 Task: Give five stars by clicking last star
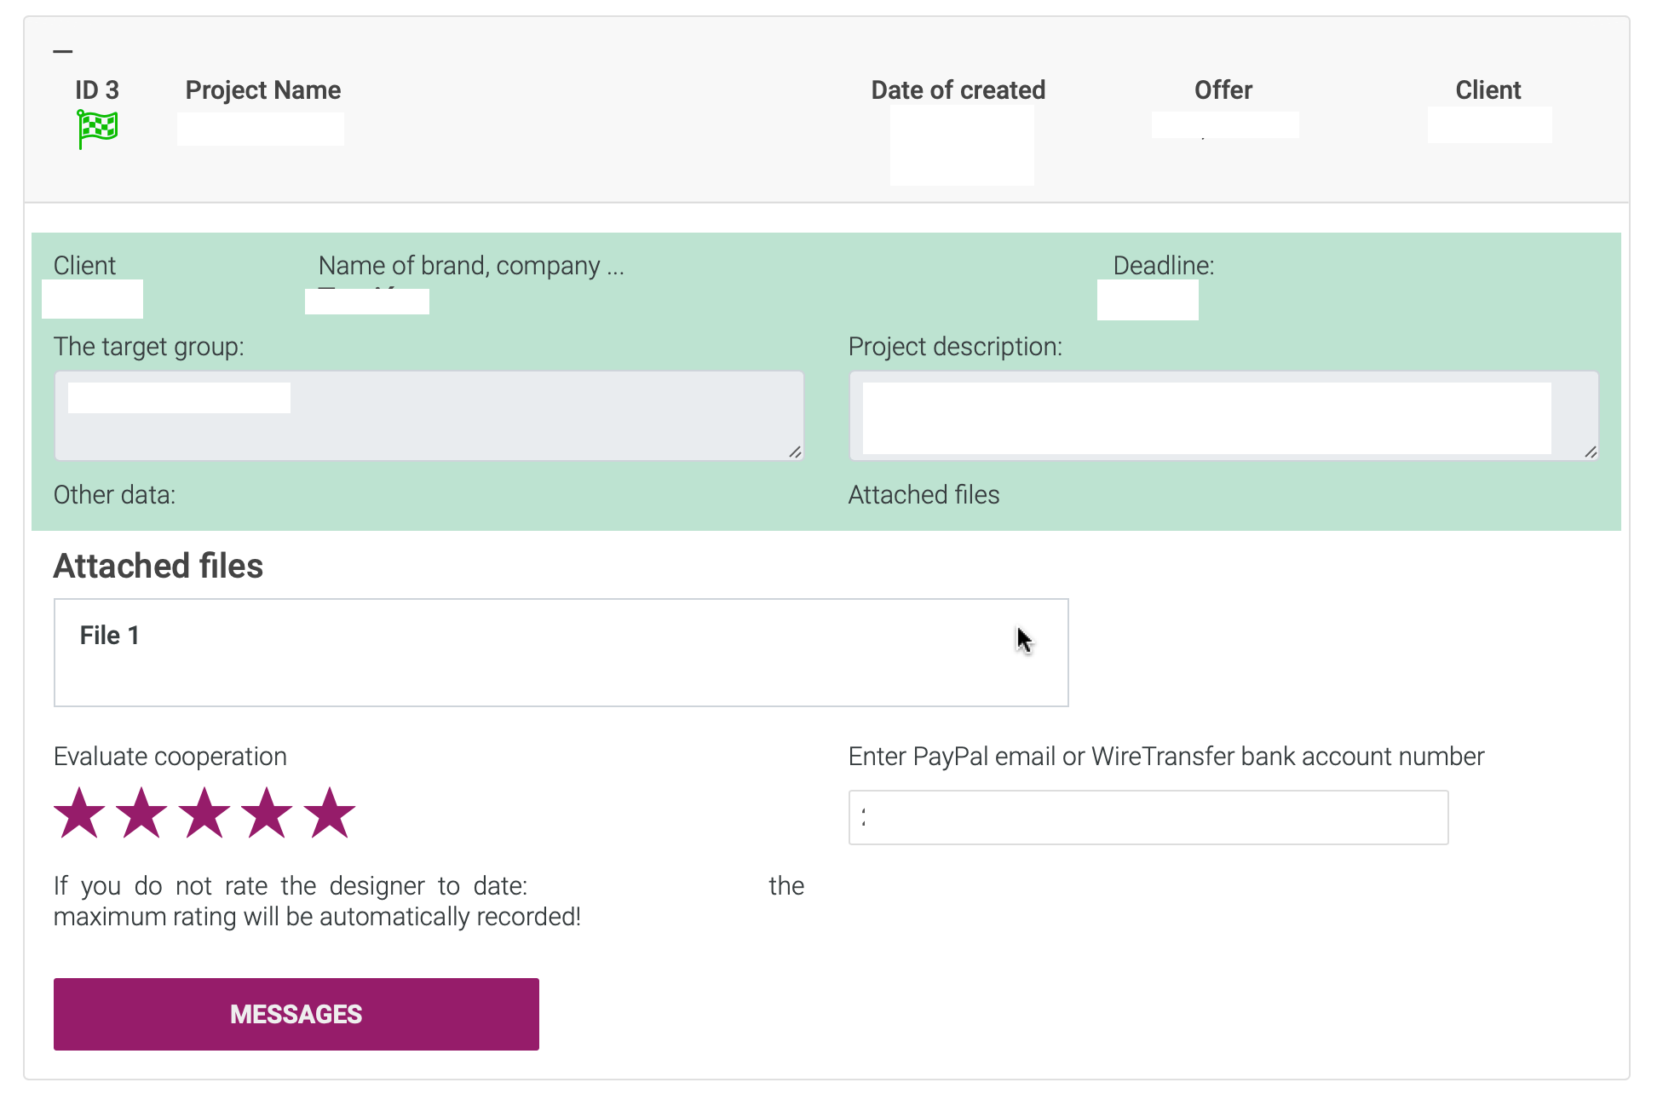click(x=330, y=813)
